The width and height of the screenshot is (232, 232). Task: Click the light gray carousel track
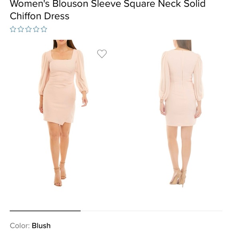(x=151, y=211)
